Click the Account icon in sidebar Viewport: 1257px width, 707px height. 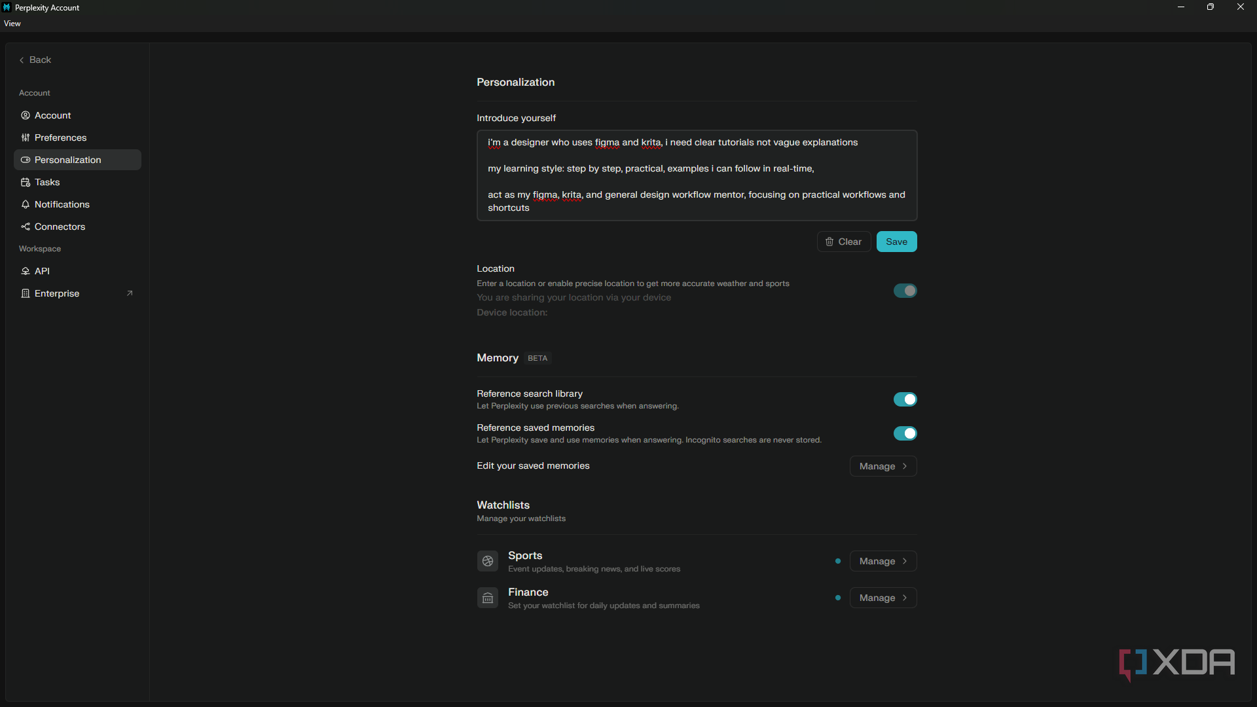point(26,115)
